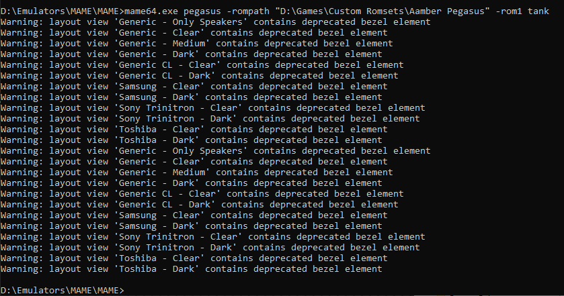Click the first 'Generic CL - Clear' warning line
This screenshot has height=296, width=564.
tap(202, 65)
